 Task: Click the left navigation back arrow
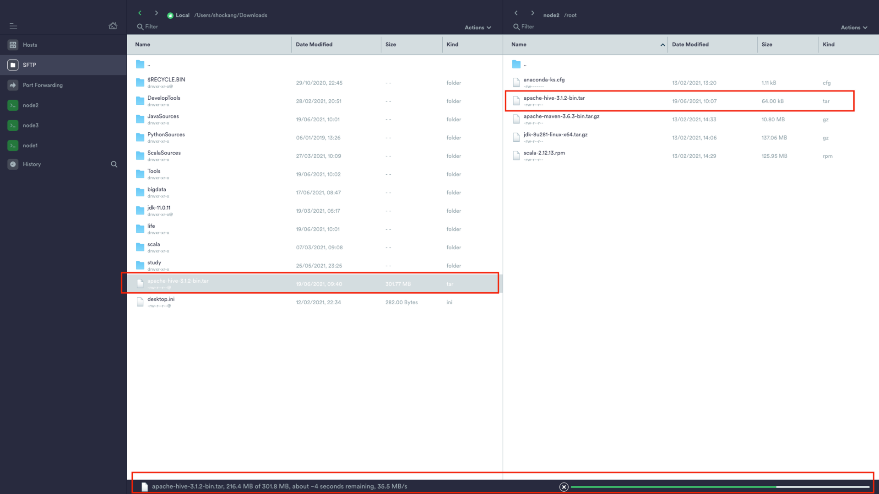[x=140, y=14]
